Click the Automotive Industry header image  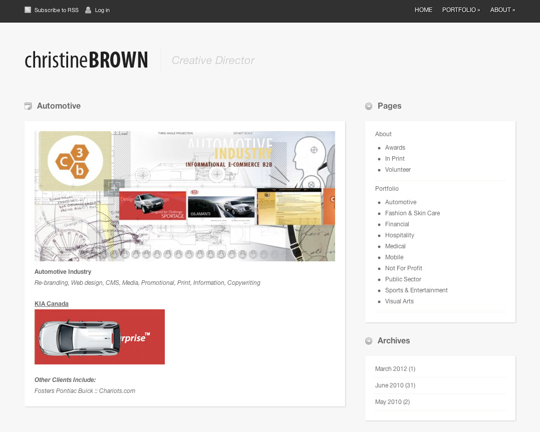click(184, 196)
